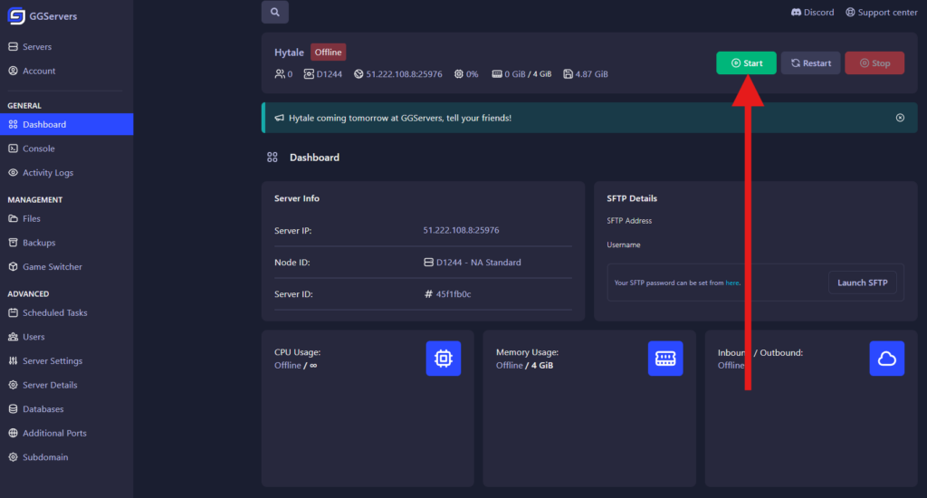Open the Discord link

click(812, 13)
